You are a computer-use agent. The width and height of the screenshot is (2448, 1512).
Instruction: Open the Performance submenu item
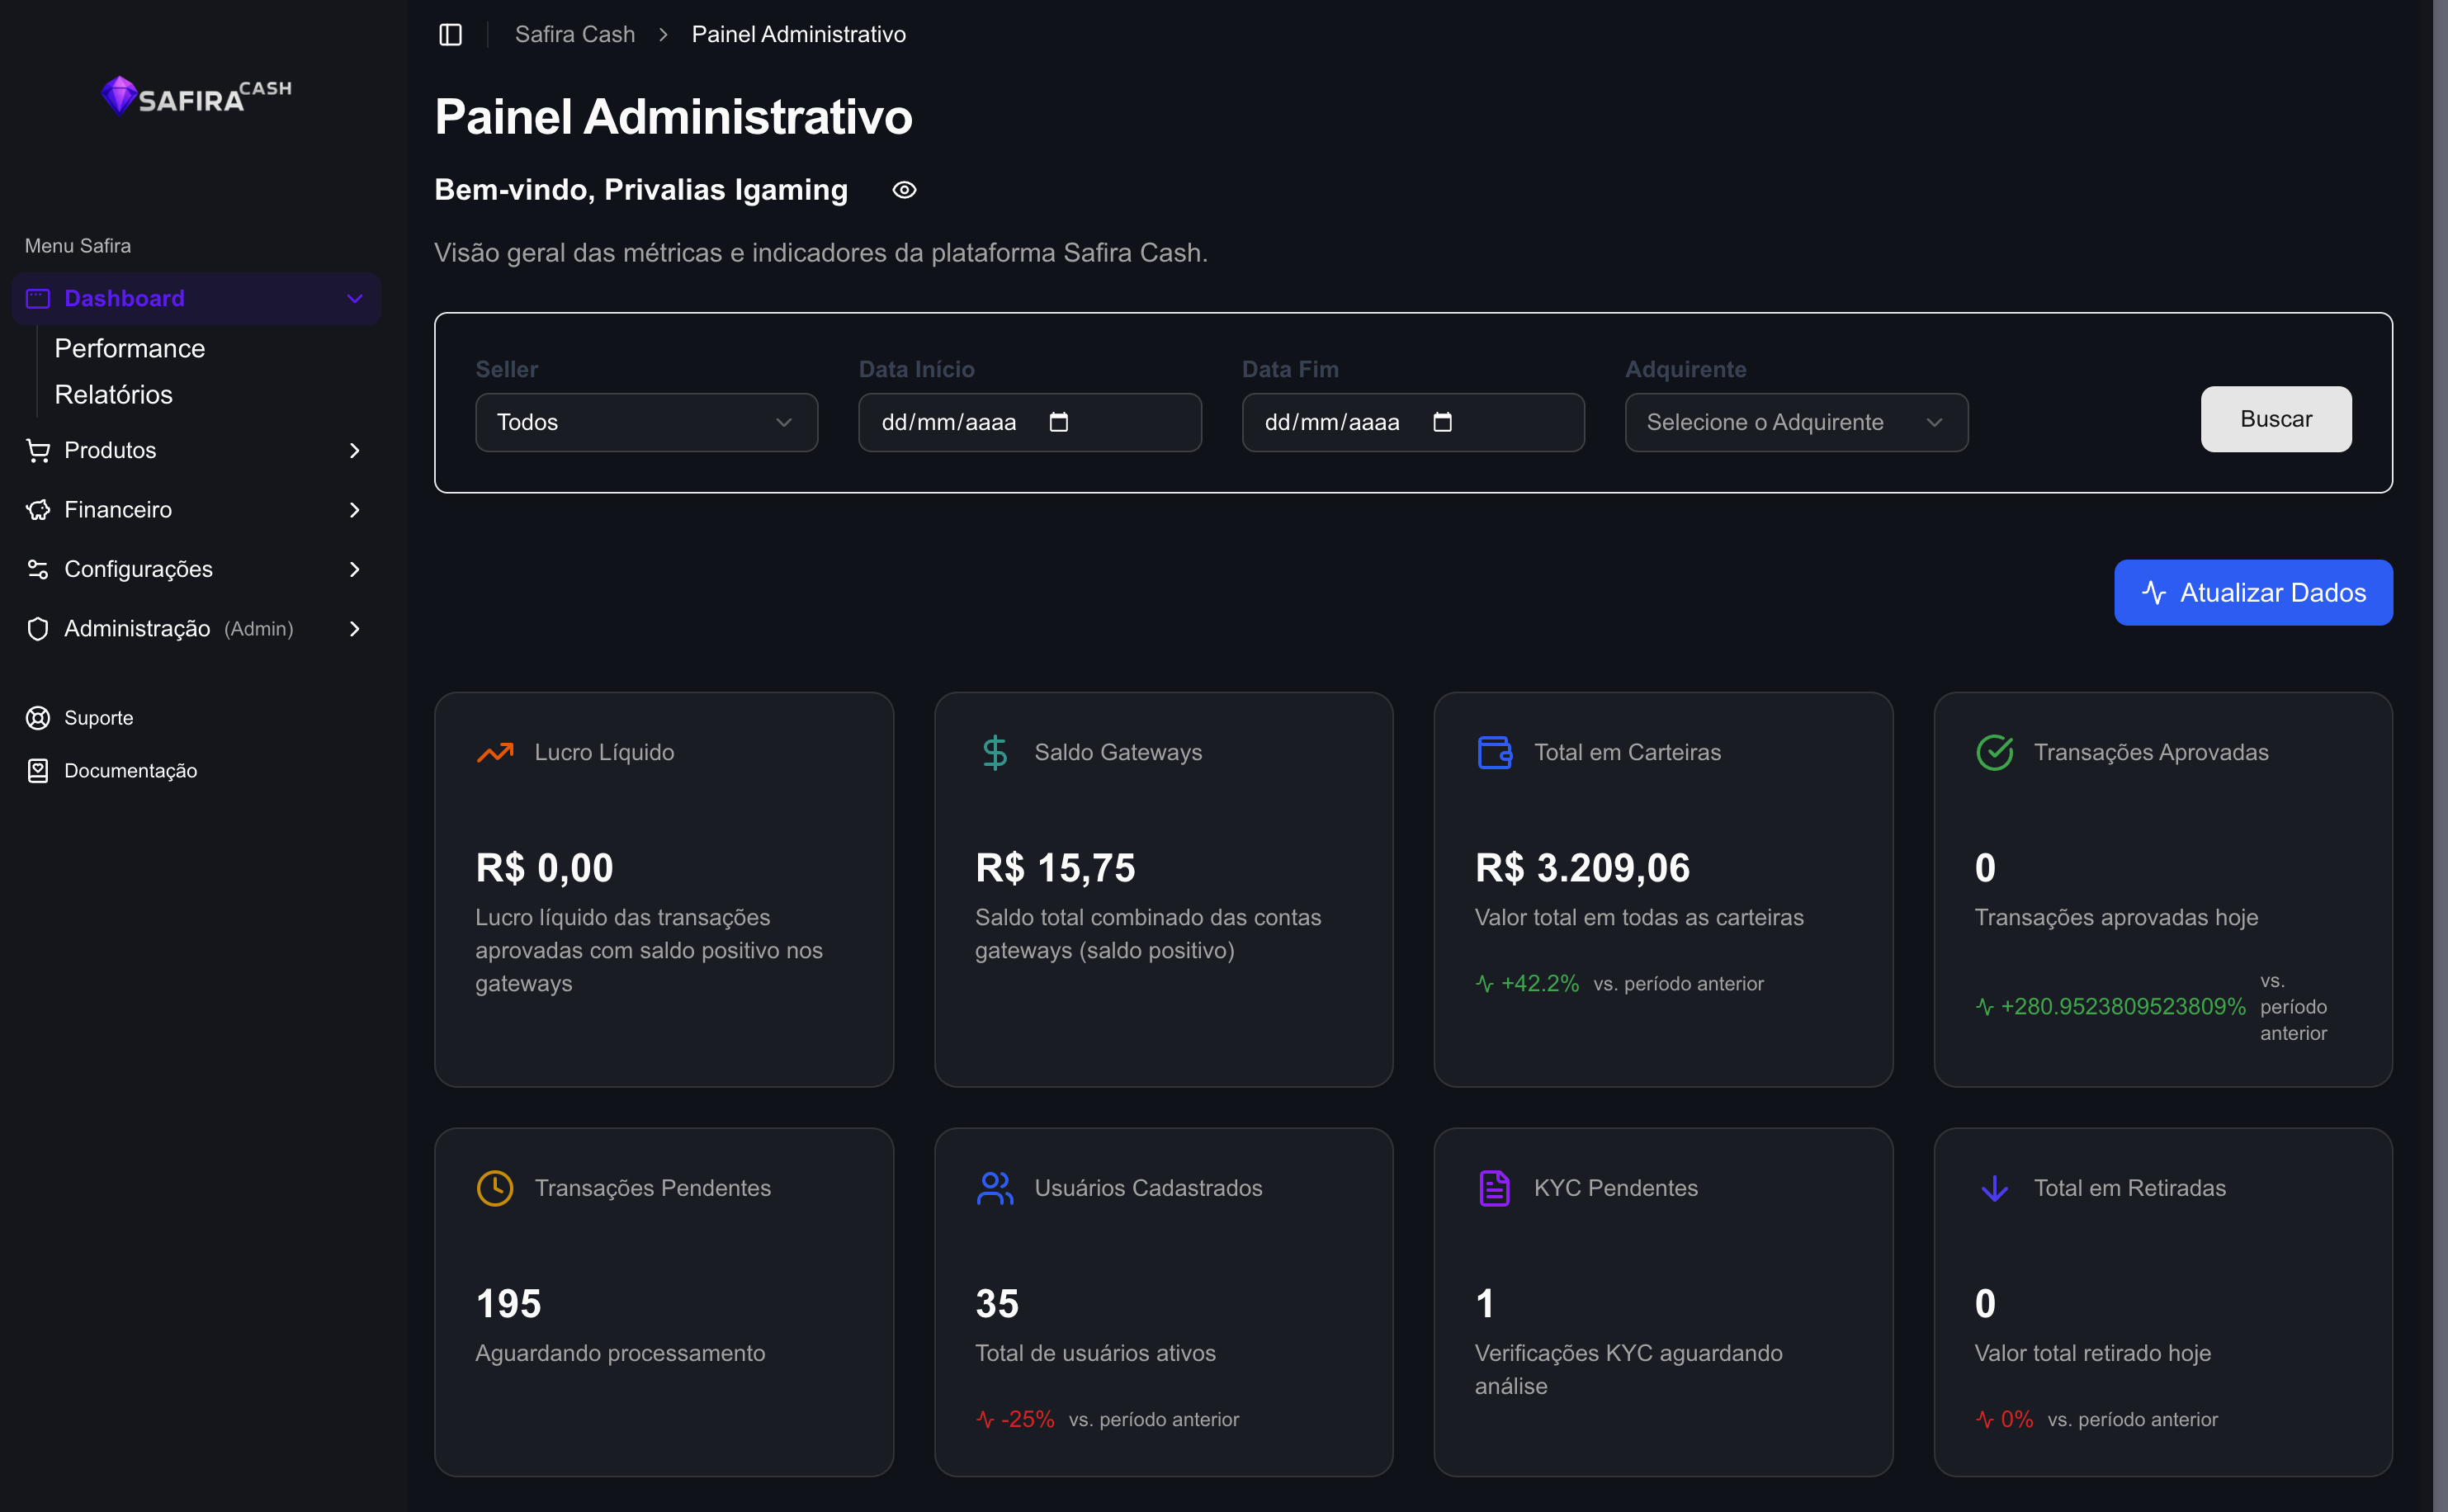[x=130, y=348]
